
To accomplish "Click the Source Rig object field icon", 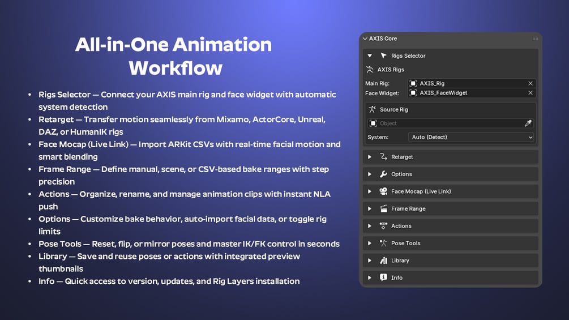I will pos(373,123).
